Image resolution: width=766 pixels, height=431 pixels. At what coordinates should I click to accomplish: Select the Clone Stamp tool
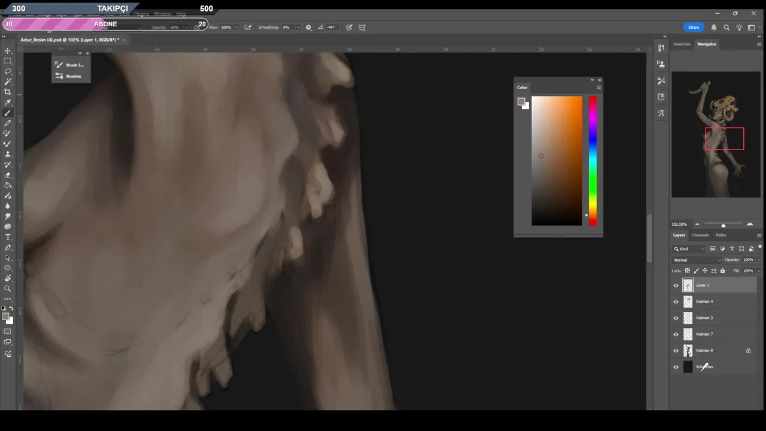pyautogui.click(x=8, y=154)
